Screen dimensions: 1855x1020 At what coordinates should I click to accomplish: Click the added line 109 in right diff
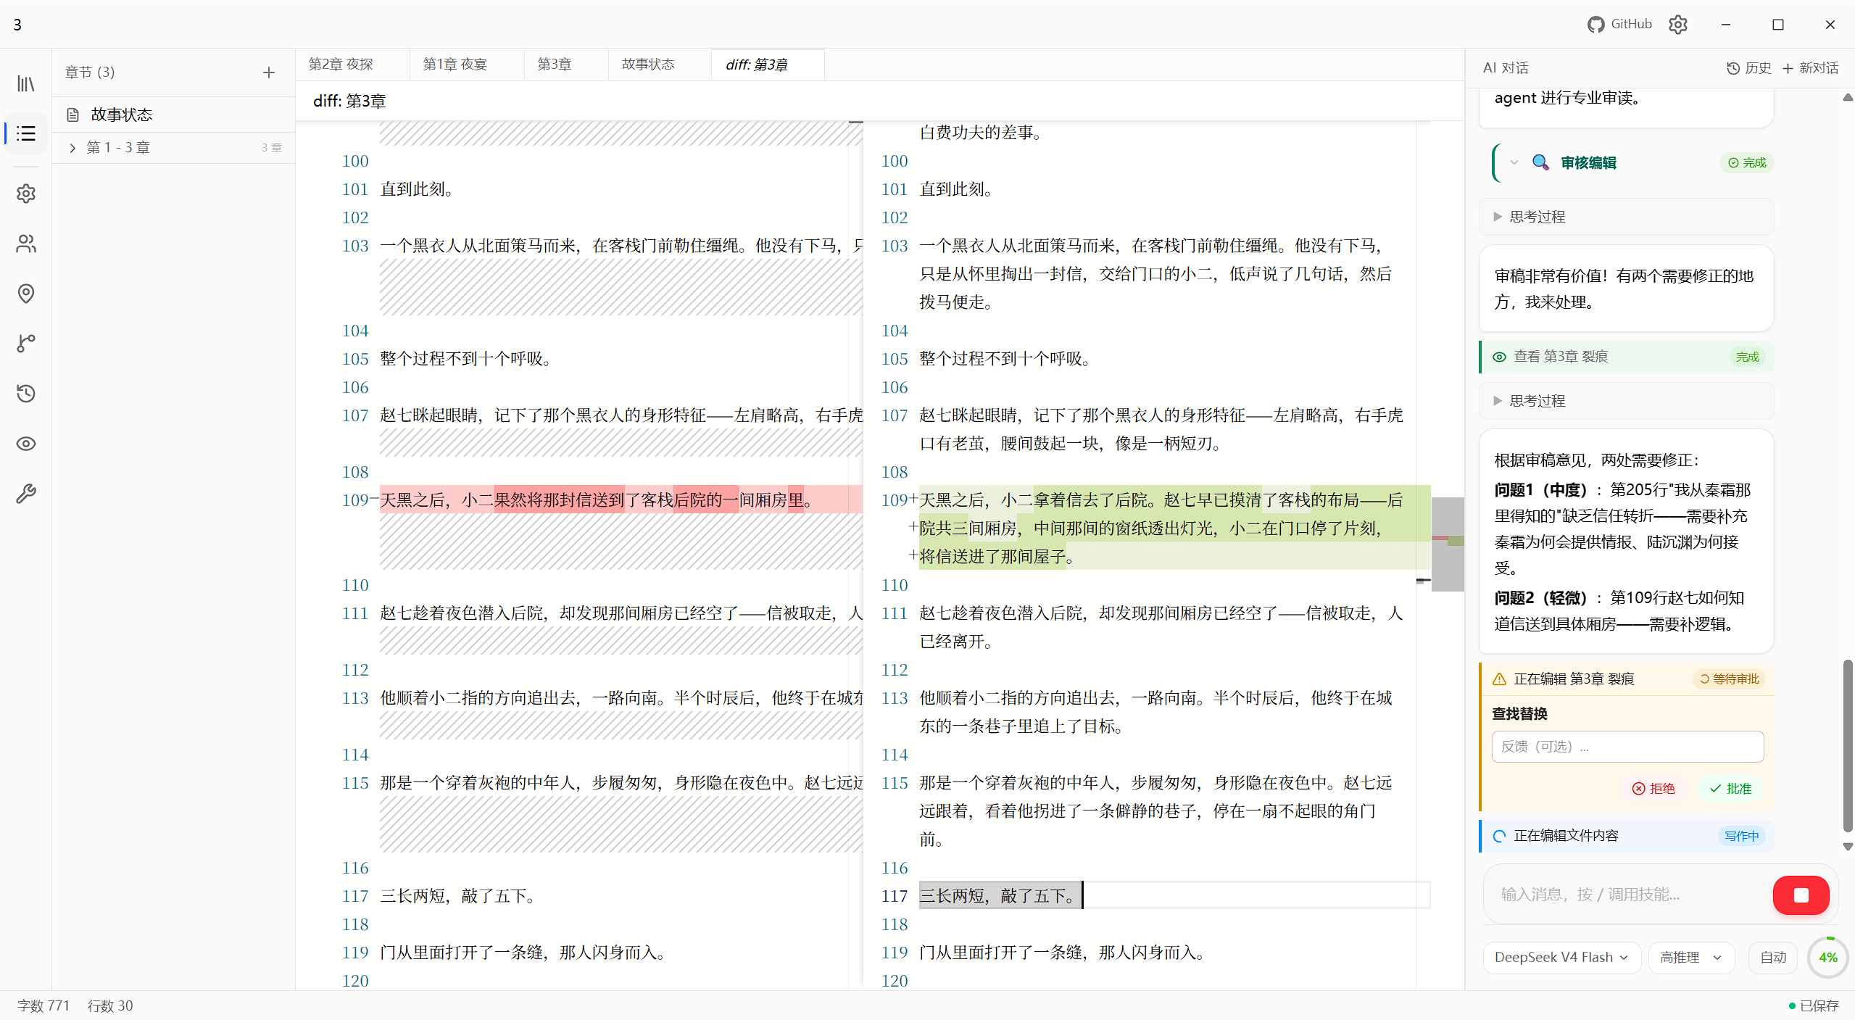(x=1174, y=528)
